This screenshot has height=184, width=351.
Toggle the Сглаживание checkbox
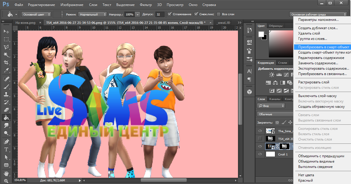170,14
